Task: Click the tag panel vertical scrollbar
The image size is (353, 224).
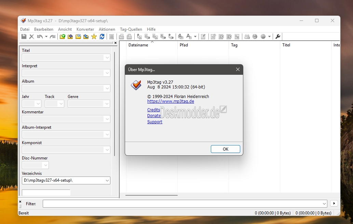Action: [114, 104]
